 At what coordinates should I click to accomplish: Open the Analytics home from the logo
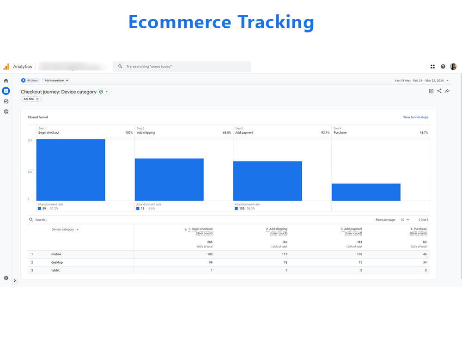click(x=18, y=67)
